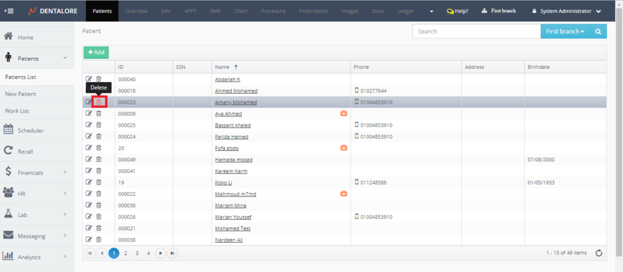Click the green Add button
Screen dimensions: 623x272
[x=96, y=52]
